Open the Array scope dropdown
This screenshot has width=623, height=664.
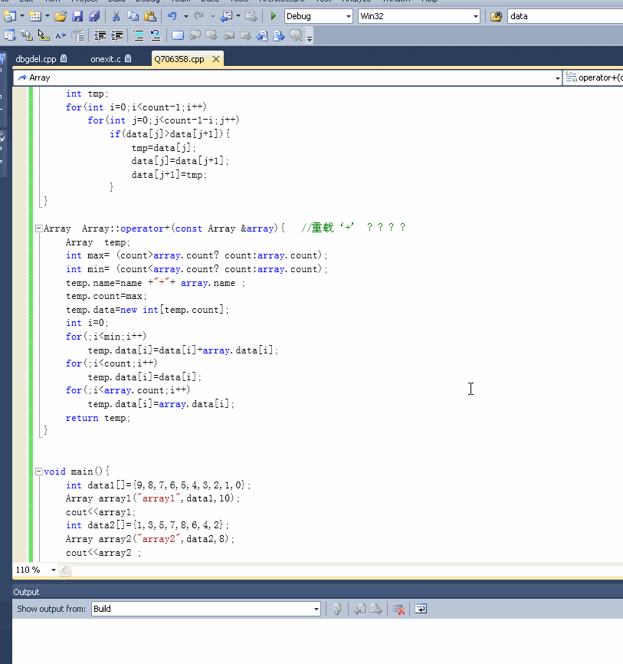(557, 78)
